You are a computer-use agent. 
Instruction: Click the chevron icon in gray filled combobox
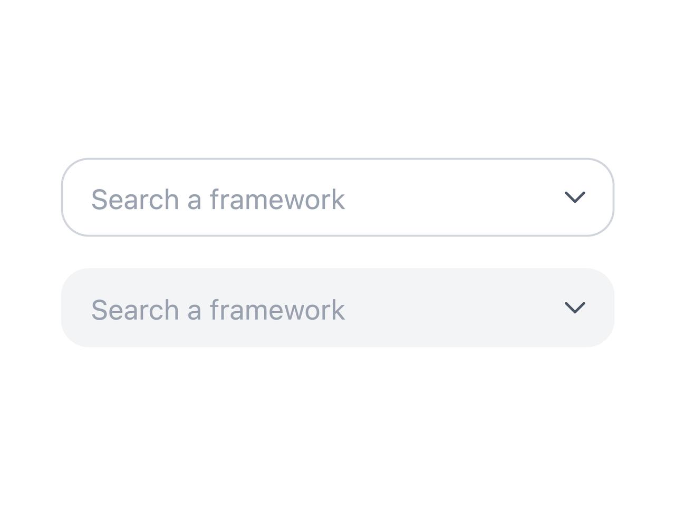[x=575, y=308]
